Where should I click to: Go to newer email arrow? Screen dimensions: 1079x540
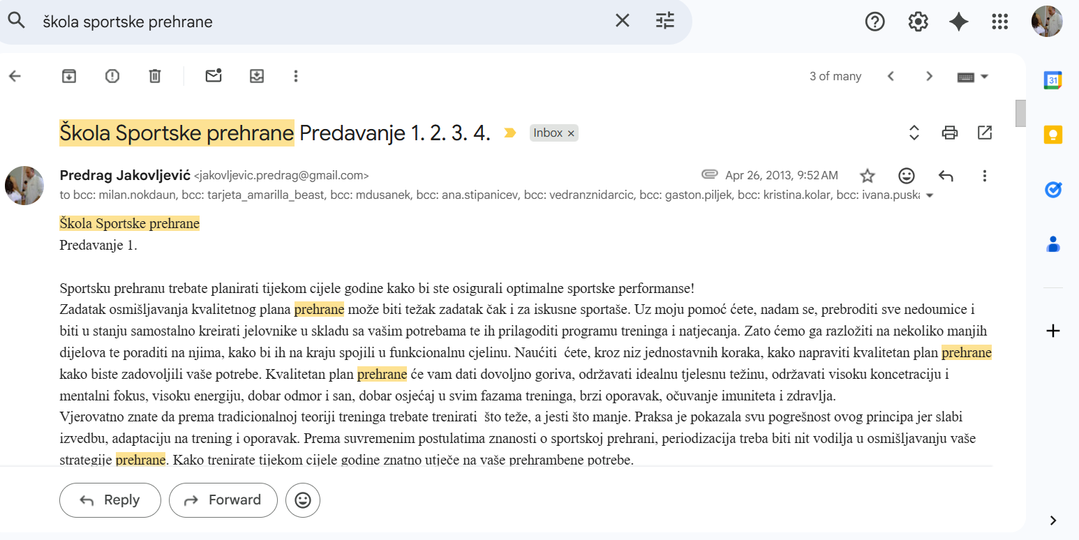pyautogui.click(x=891, y=76)
